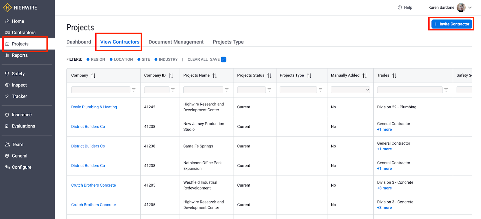Image resolution: width=481 pixels, height=219 pixels.
Task: Toggle the INDUSTRY filter dot
Action: point(156,59)
